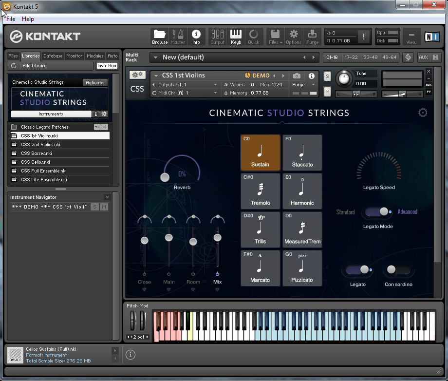Open Cinematic Studio Strings library info

coord(96,114)
